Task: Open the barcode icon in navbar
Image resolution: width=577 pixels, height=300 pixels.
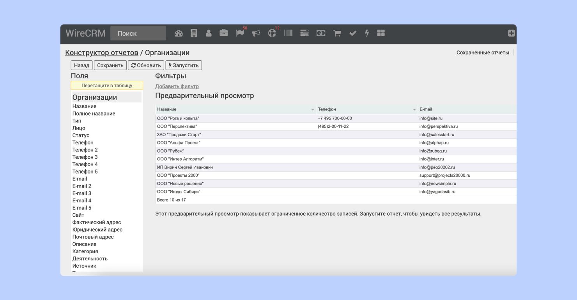Action: (288, 33)
